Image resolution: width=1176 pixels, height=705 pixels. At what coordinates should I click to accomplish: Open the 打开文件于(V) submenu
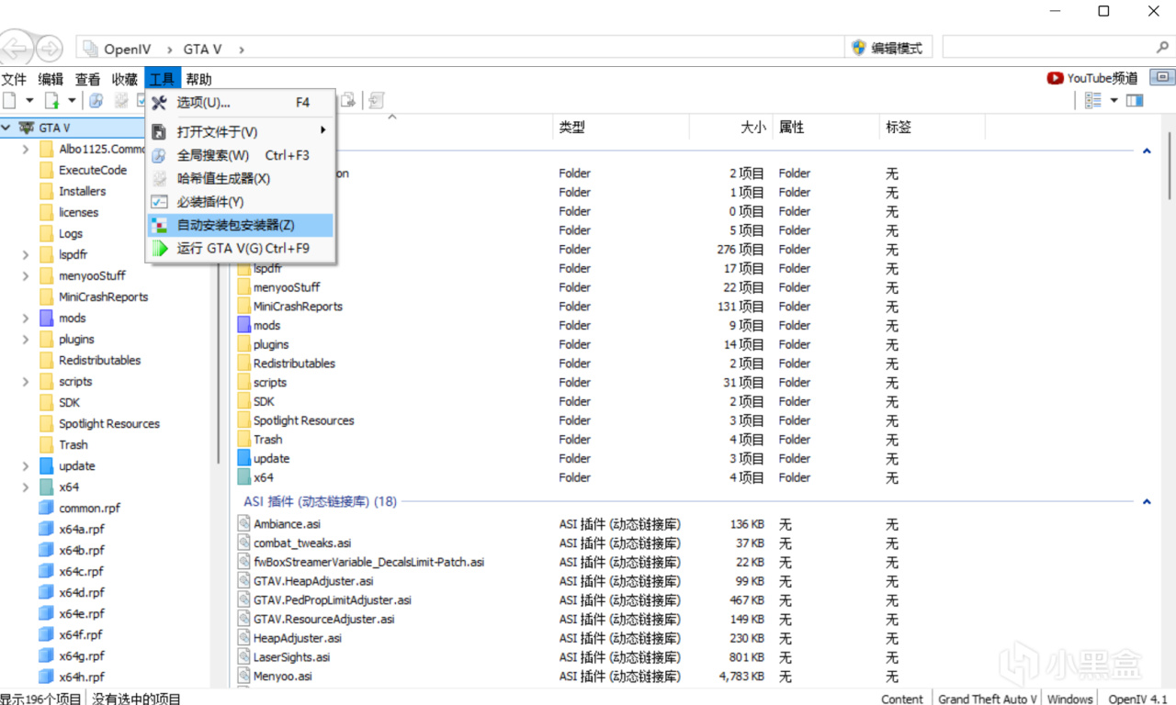click(x=241, y=132)
